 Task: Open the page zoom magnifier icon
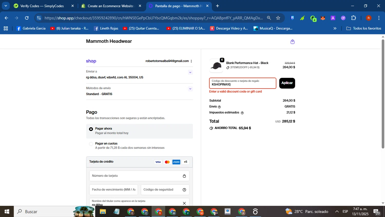point(269,18)
